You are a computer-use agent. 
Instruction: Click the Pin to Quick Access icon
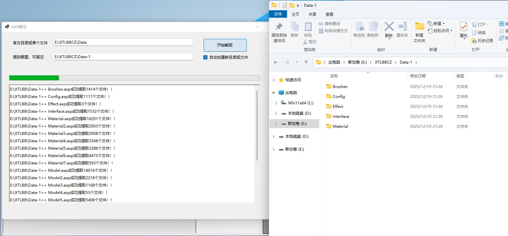(279, 27)
